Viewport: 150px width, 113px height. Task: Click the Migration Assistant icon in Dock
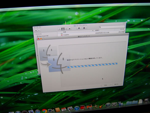coord(120,104)
